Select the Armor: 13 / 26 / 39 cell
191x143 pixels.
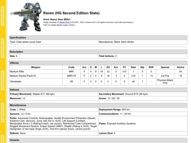pos(143,99)
